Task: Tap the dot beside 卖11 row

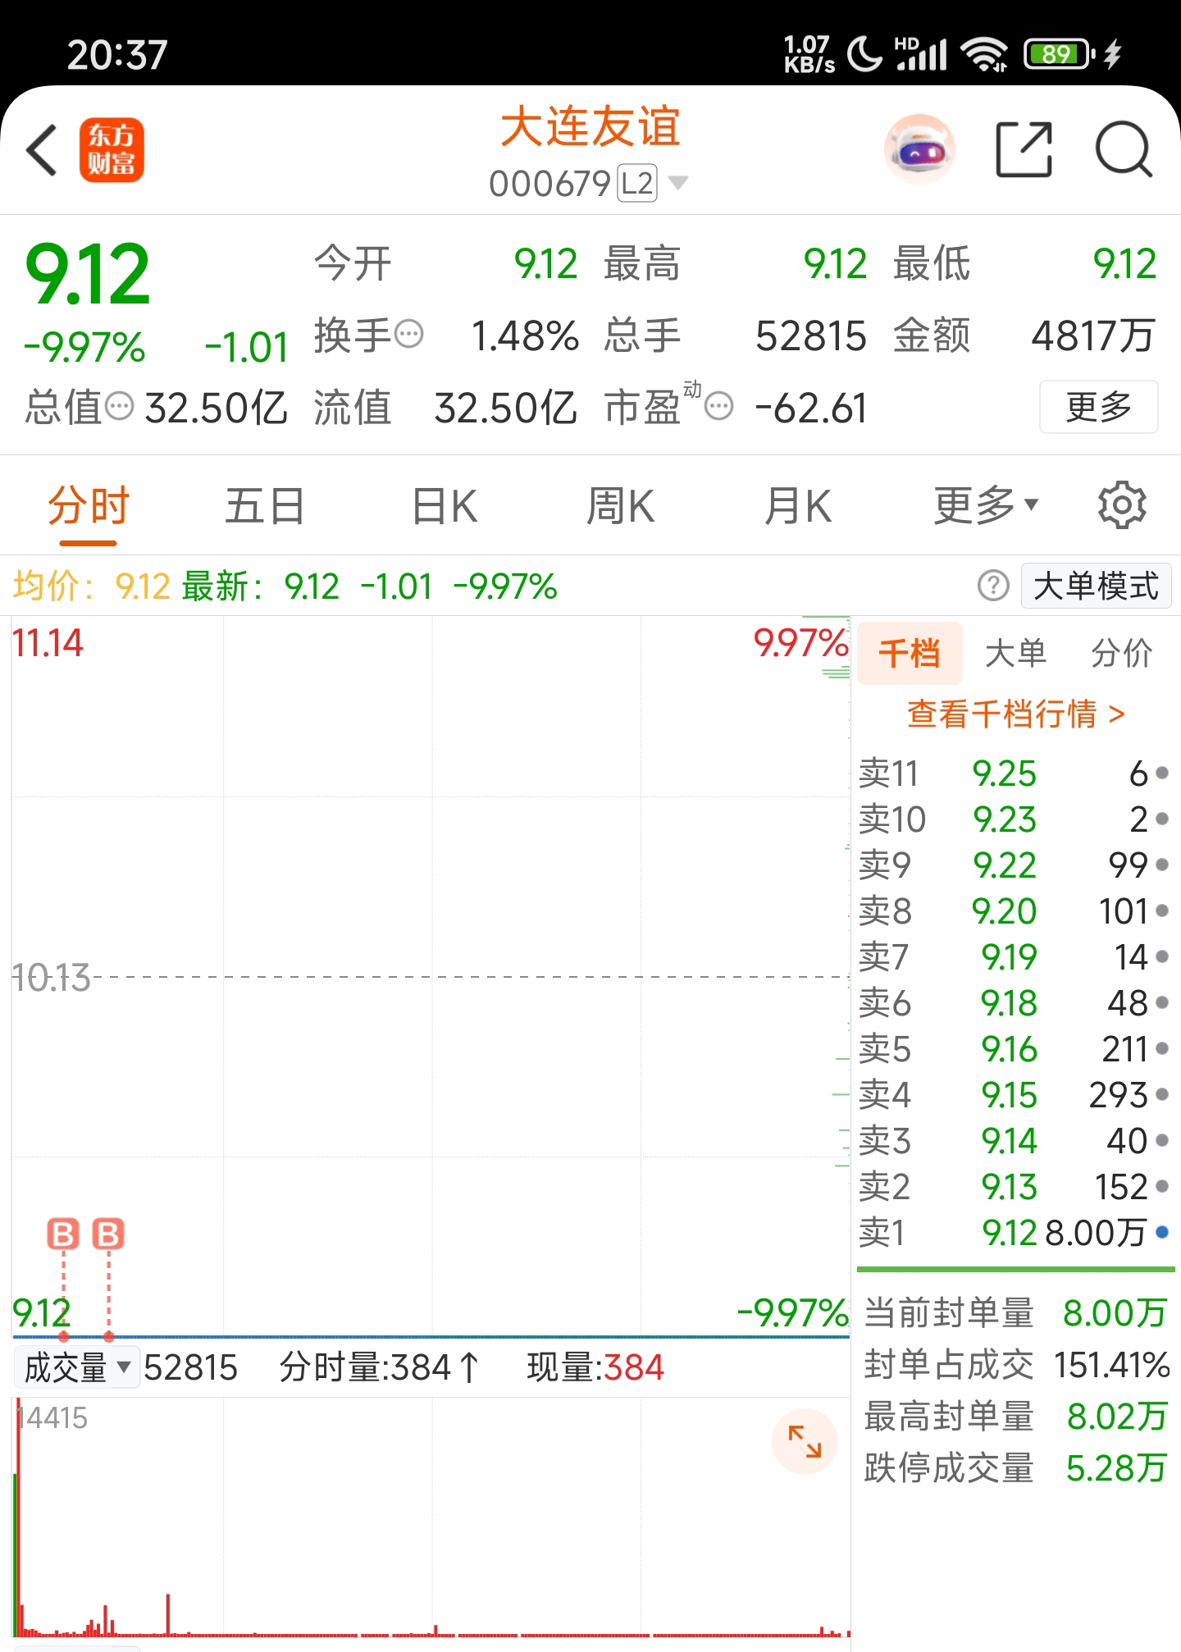Action: [x=1161, y=773]
